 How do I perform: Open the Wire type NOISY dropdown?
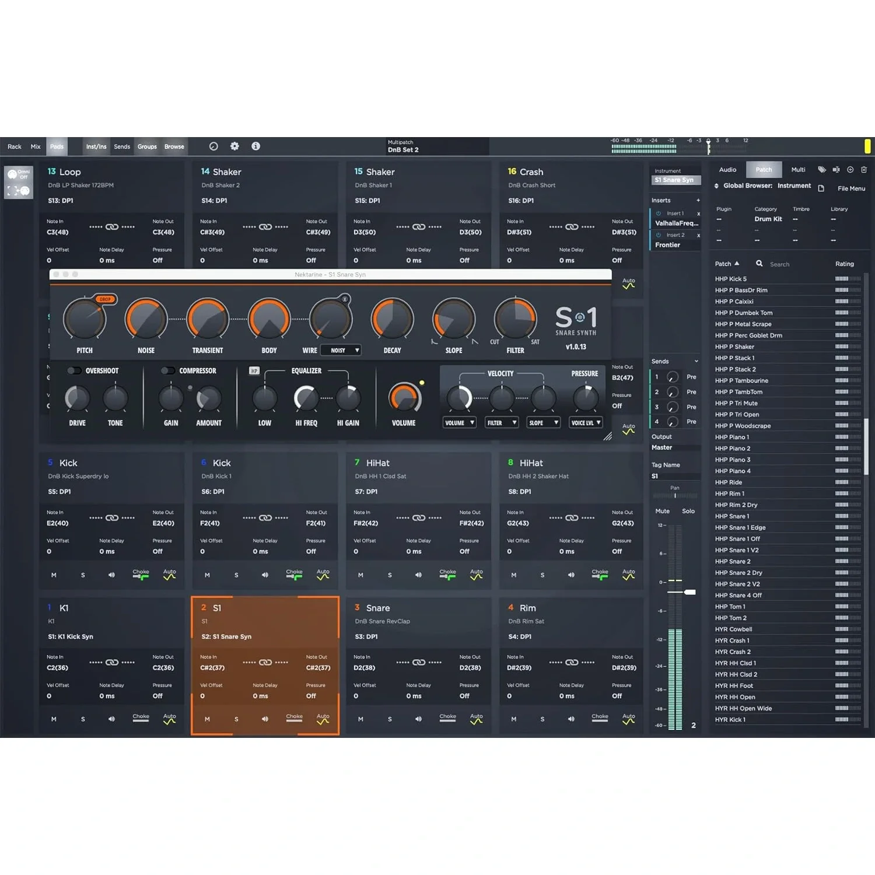click(x=344, y=351)
